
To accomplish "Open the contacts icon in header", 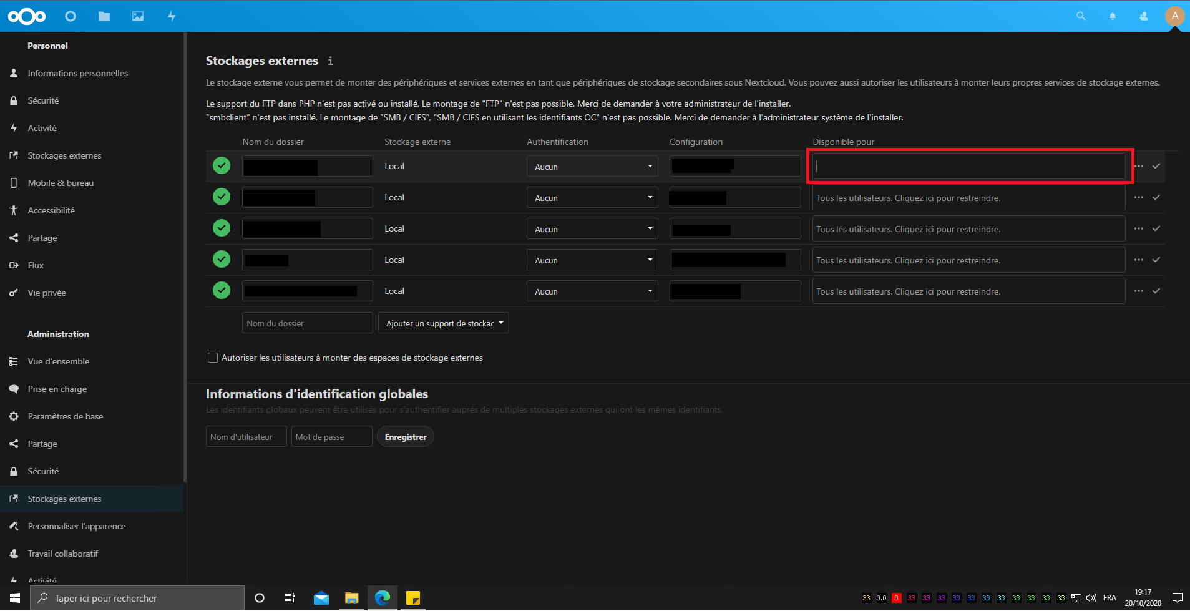I will (x=1144, y=16).
